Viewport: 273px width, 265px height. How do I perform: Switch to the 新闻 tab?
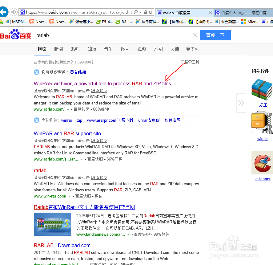coord(58,49)
